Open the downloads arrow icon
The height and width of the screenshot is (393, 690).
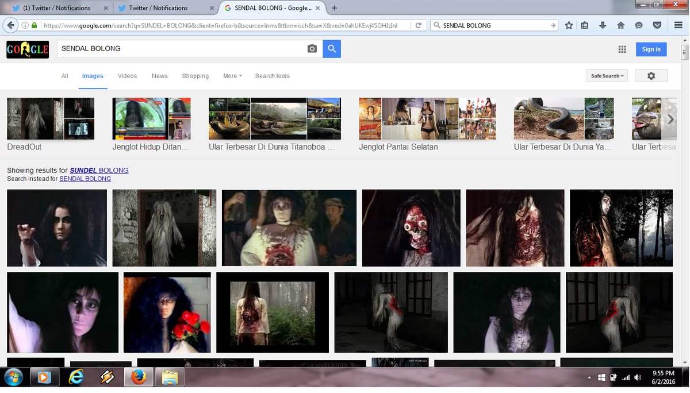(x=603, y=25)
